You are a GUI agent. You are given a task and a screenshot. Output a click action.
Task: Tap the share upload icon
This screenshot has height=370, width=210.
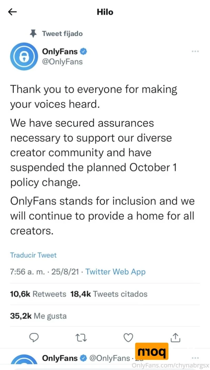pos(176,338)
